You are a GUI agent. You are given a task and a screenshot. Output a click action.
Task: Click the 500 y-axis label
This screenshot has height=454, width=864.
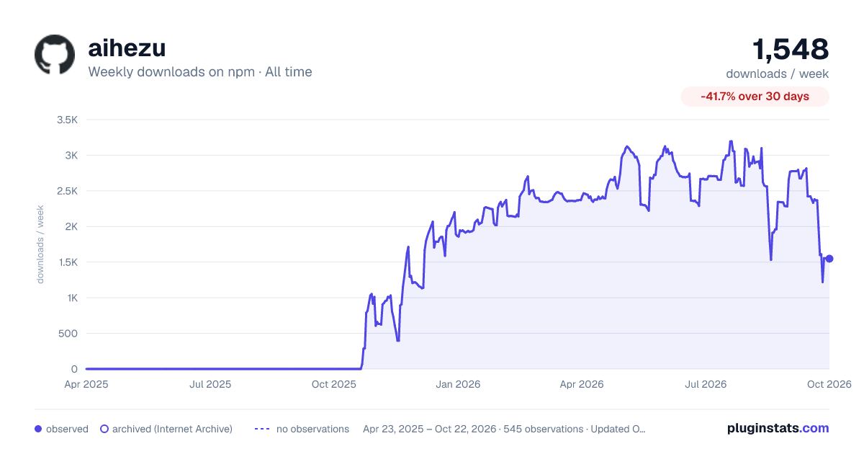point(68,333)
